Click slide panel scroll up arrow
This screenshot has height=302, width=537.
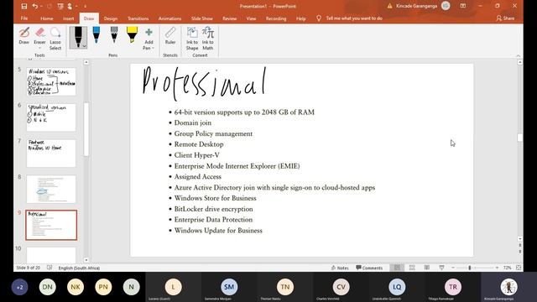pos(86,62)
